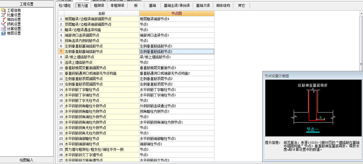This screenshot has height=164, width=363.
Task: Select row 楼层暗梁/边框梁端部锚固节点
Action: (102, 19)
